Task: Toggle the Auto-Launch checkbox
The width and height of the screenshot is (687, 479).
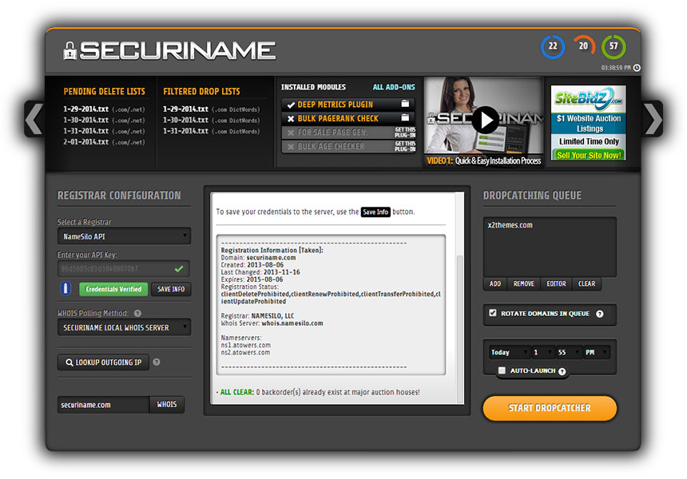Action: (x=502, y=370)
